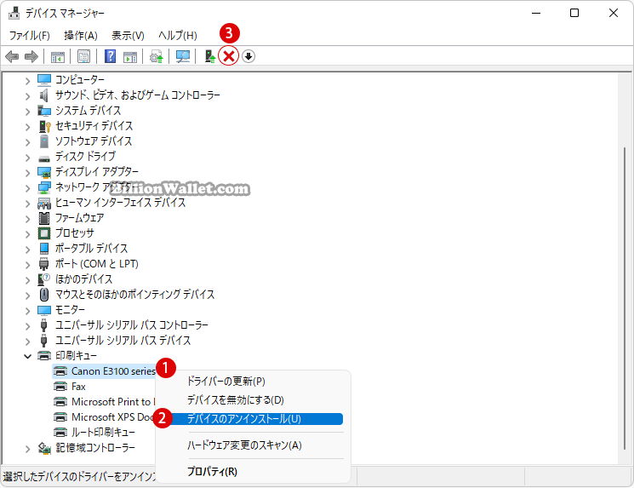Open プロパティ(R) from context menu
The height and width of the screenshot is (488, 634).
click(212, 472)
